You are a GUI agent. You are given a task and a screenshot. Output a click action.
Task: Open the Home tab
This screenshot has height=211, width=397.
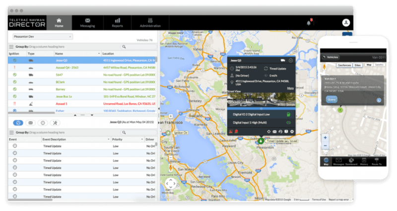click(x=59, y=22)
